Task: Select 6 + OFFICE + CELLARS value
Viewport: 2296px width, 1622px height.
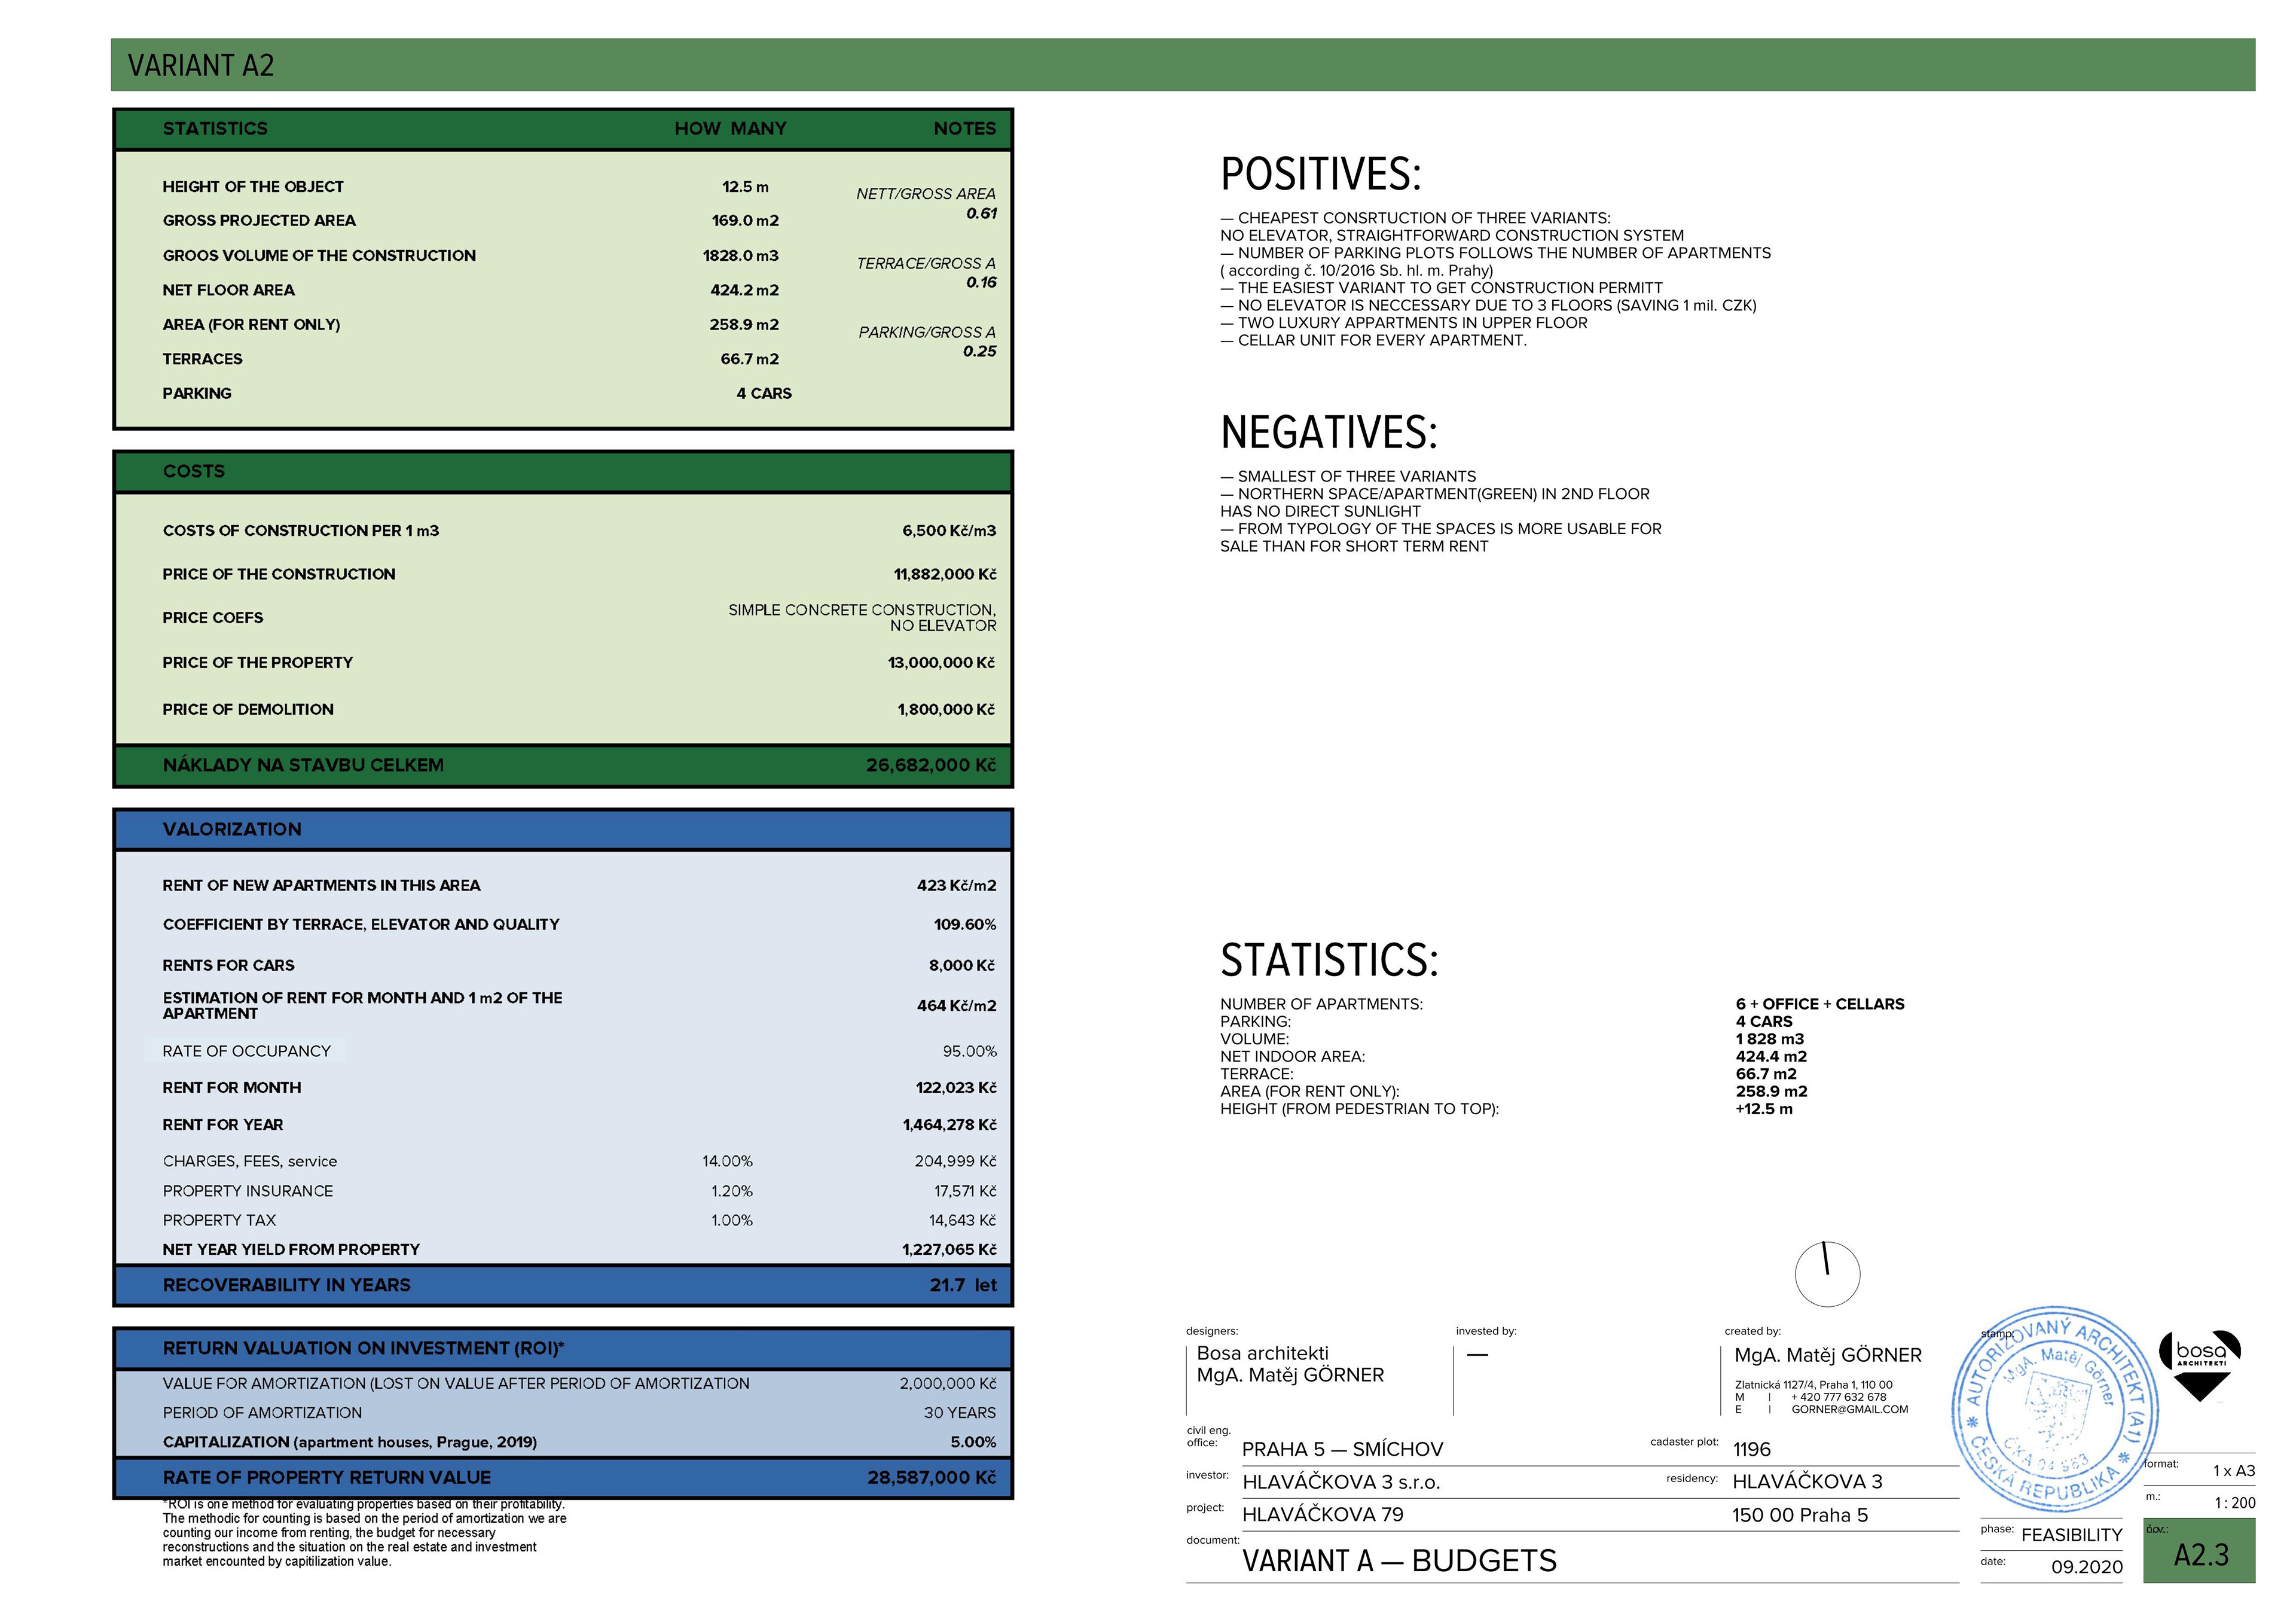Action: (1820, 1004)
